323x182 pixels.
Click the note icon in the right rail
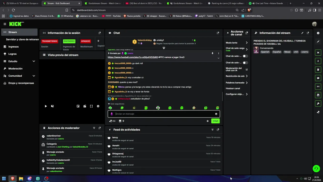318,70
